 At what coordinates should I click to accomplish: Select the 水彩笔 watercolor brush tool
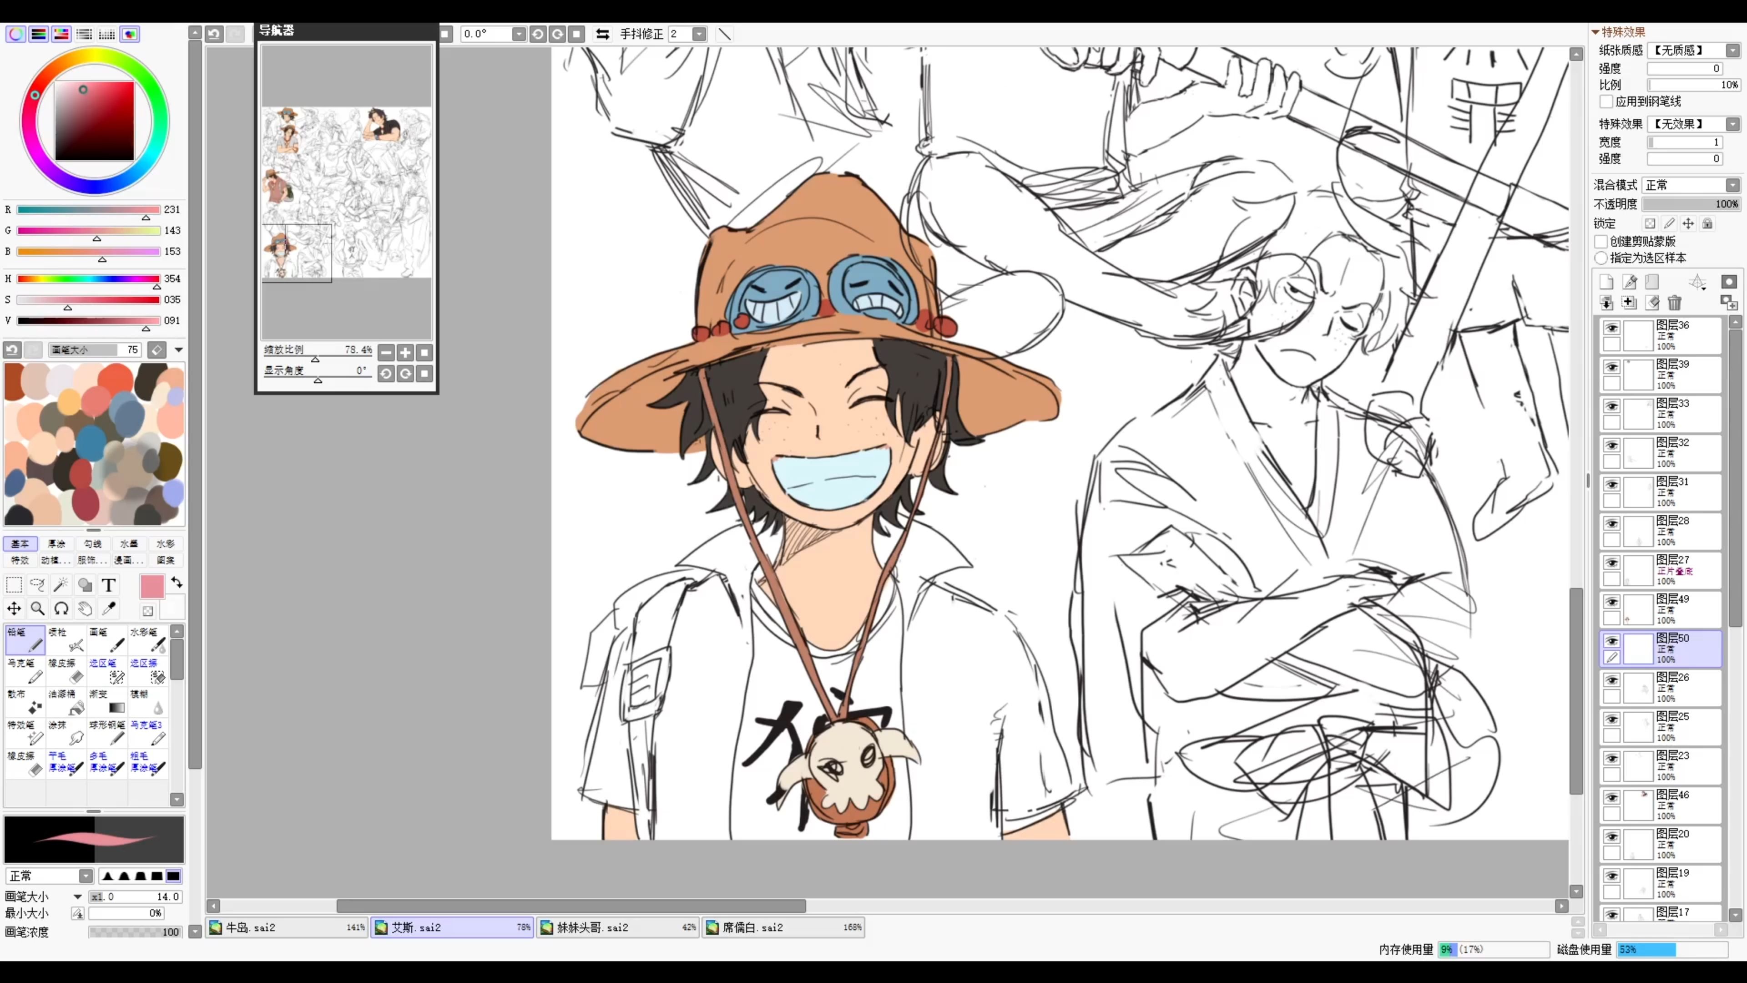(x=148, y=640)
